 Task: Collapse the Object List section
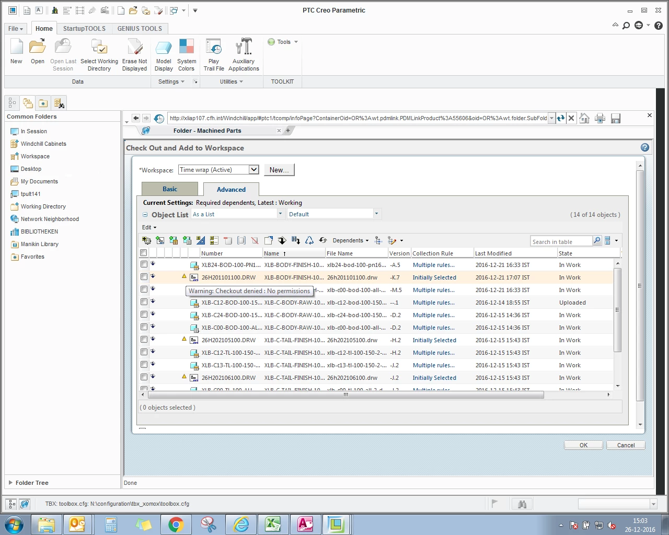click(x=145, y=215)
